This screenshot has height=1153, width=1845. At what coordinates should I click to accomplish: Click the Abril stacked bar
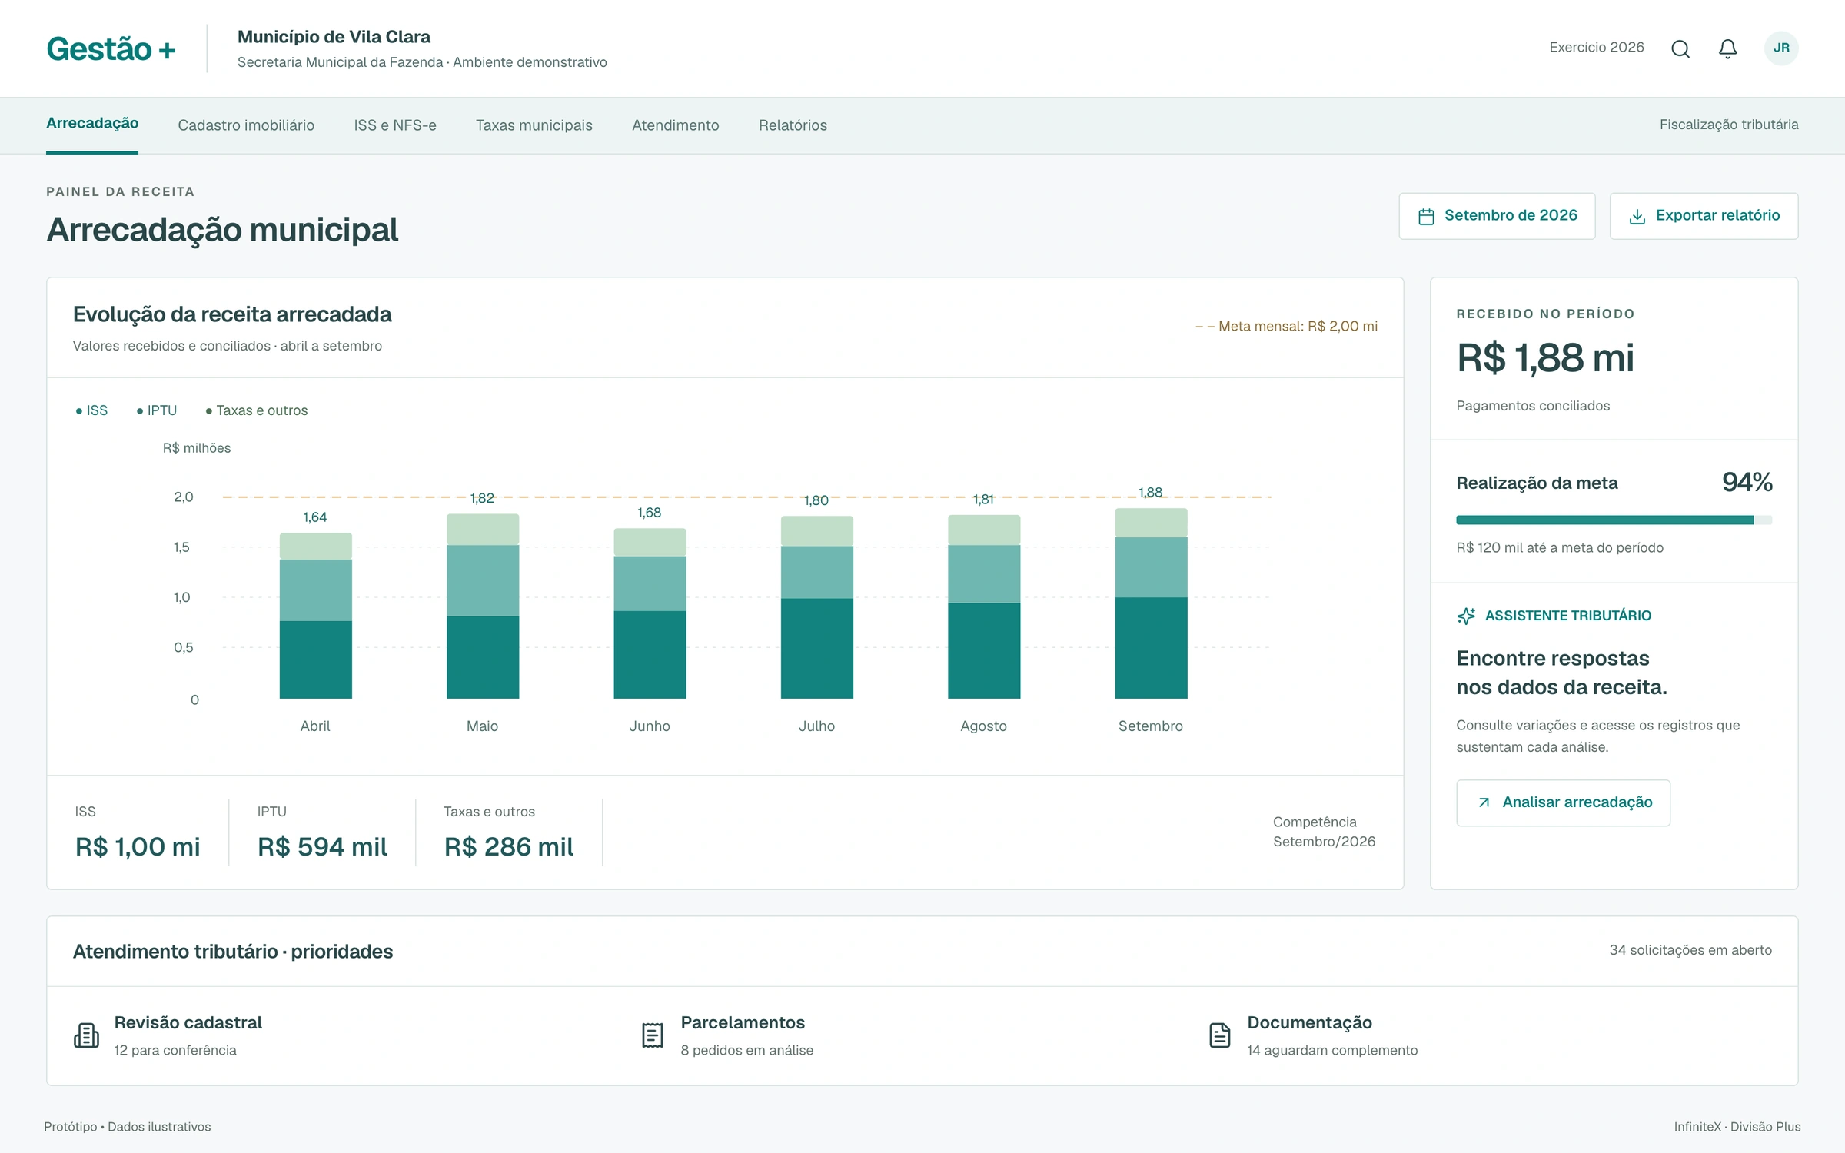316,616
